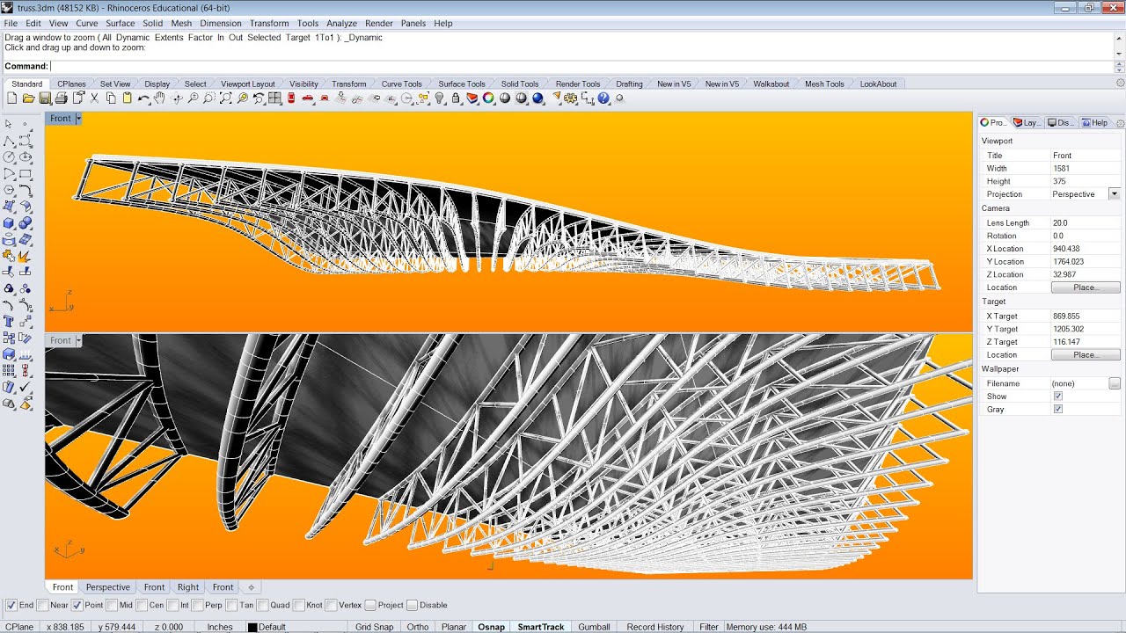Image resolution: width=1126 pixels, height=633 pixels.
Task: Switch to the Perspective viewport tab
Action: point(107,587)
